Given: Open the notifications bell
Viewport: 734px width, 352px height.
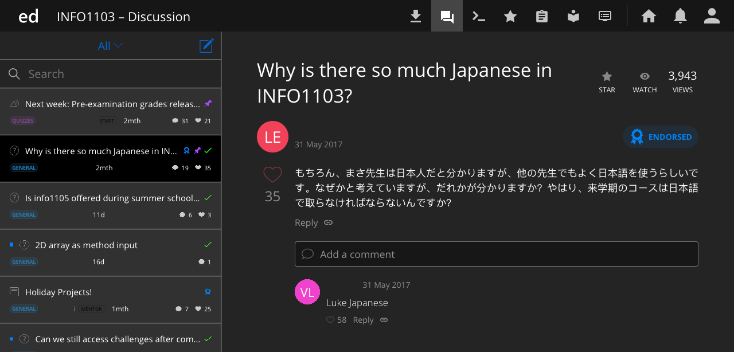Looking at the screenshot, I should [680, 15].
